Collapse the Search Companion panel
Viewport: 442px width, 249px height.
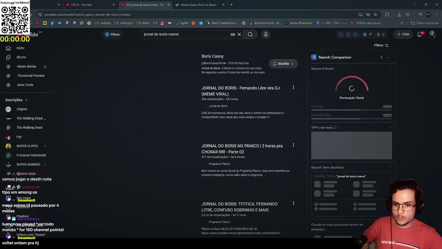[388, 57]
